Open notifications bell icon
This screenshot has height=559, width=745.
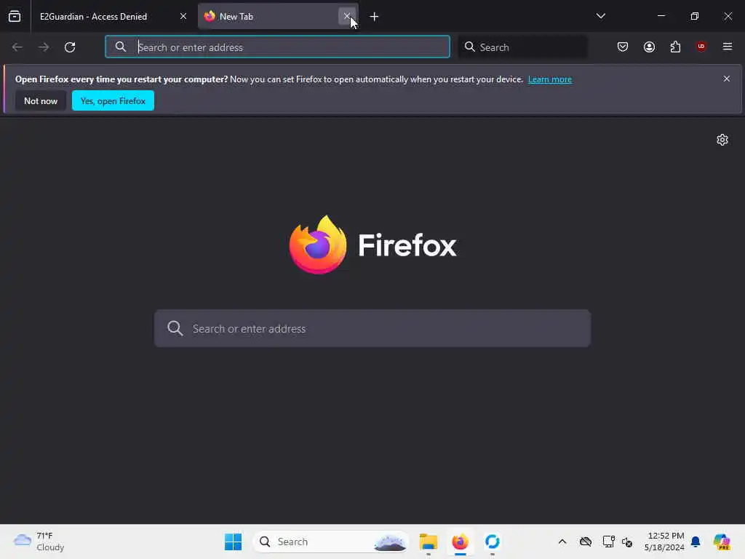point(696,542)
